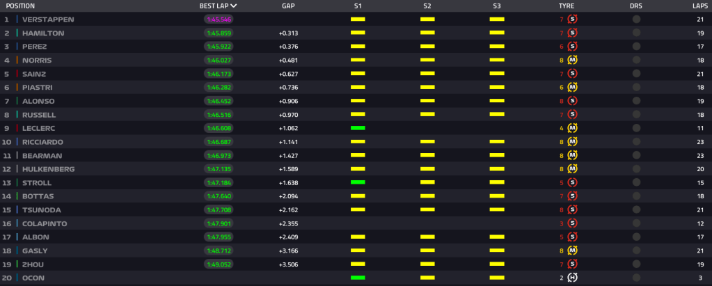The width and height of the screenshot is (712, 286).
Task: Click Albon's lap count 17
Action: (x=700, y=237)
